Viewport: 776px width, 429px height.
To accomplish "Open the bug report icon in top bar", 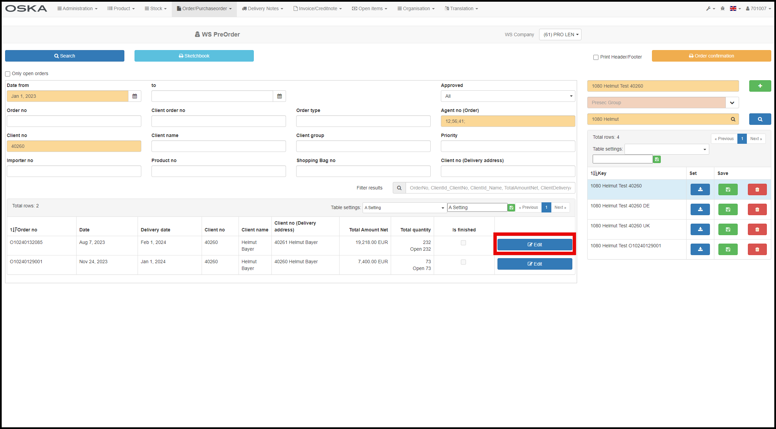I will click(722, 8).
